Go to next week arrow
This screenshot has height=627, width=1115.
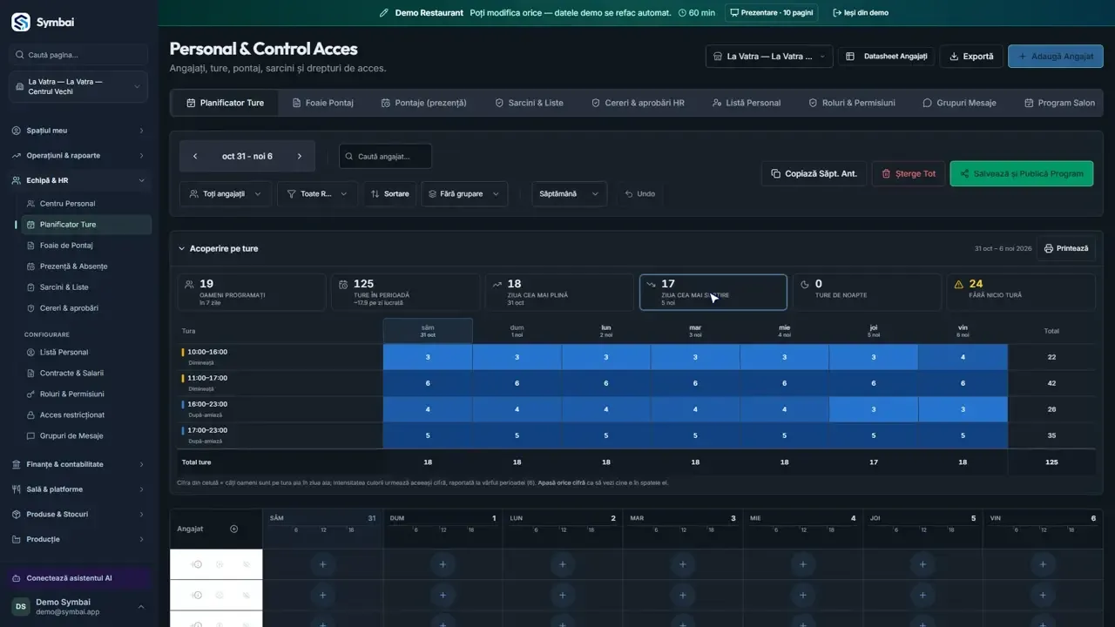click(x=300, y=157)
